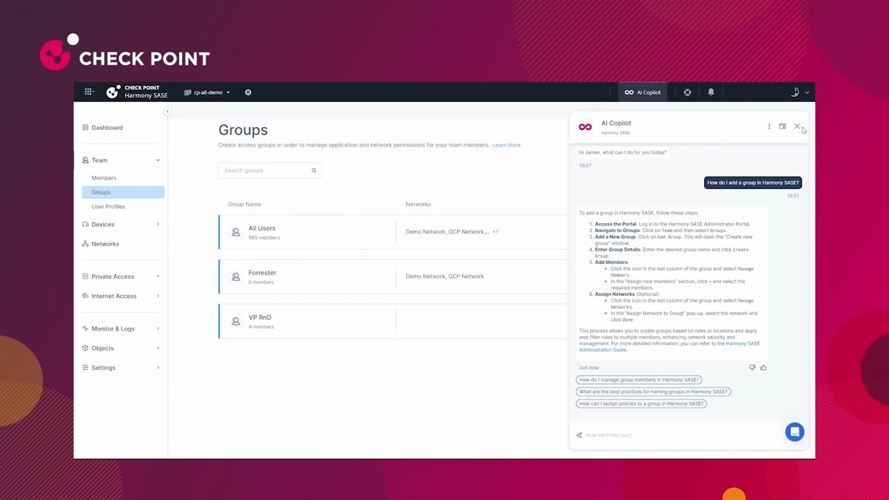This screenshot has height=500, width=889.
Task: Open Networks in the sidebar
Action: [x=105, y=244]
